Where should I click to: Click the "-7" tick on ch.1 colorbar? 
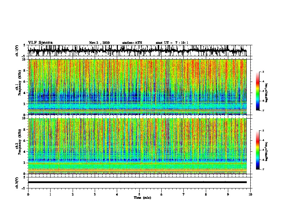pyautogui.click(x=263, y=110)
